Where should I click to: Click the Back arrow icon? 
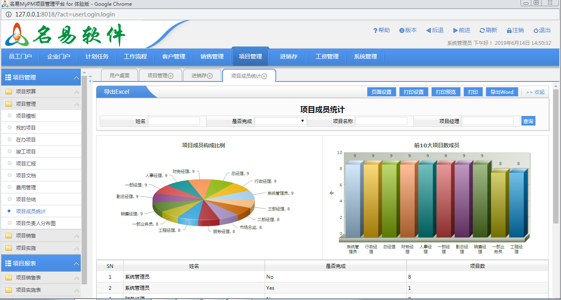(428, 30)
